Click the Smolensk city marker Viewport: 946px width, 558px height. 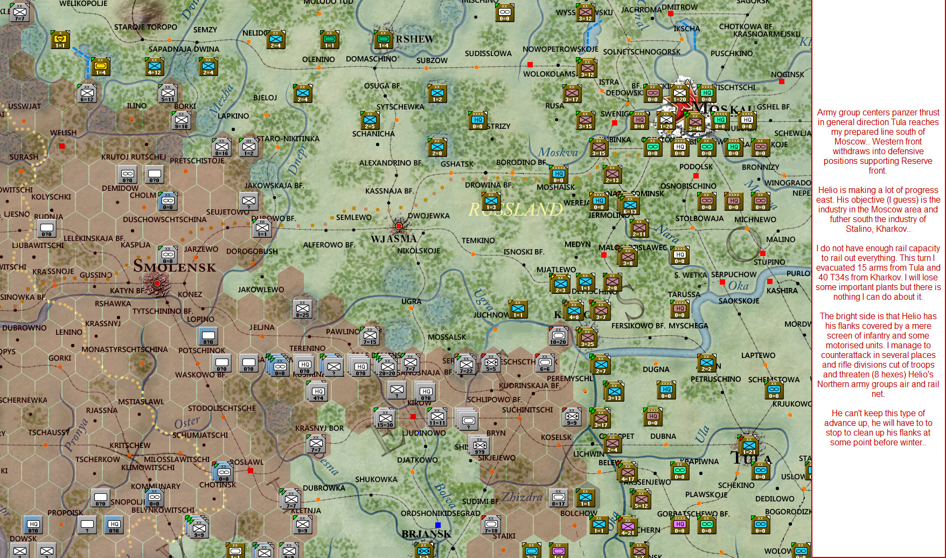157,283
